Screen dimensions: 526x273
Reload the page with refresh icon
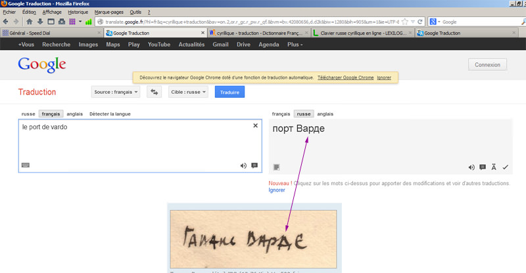[x=420, y=22]
